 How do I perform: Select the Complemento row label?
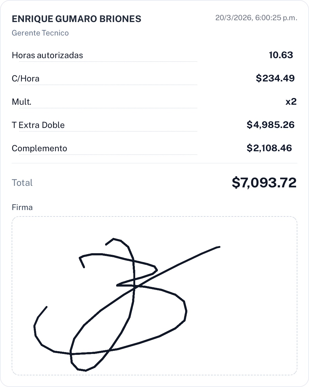tap(39, 148)
